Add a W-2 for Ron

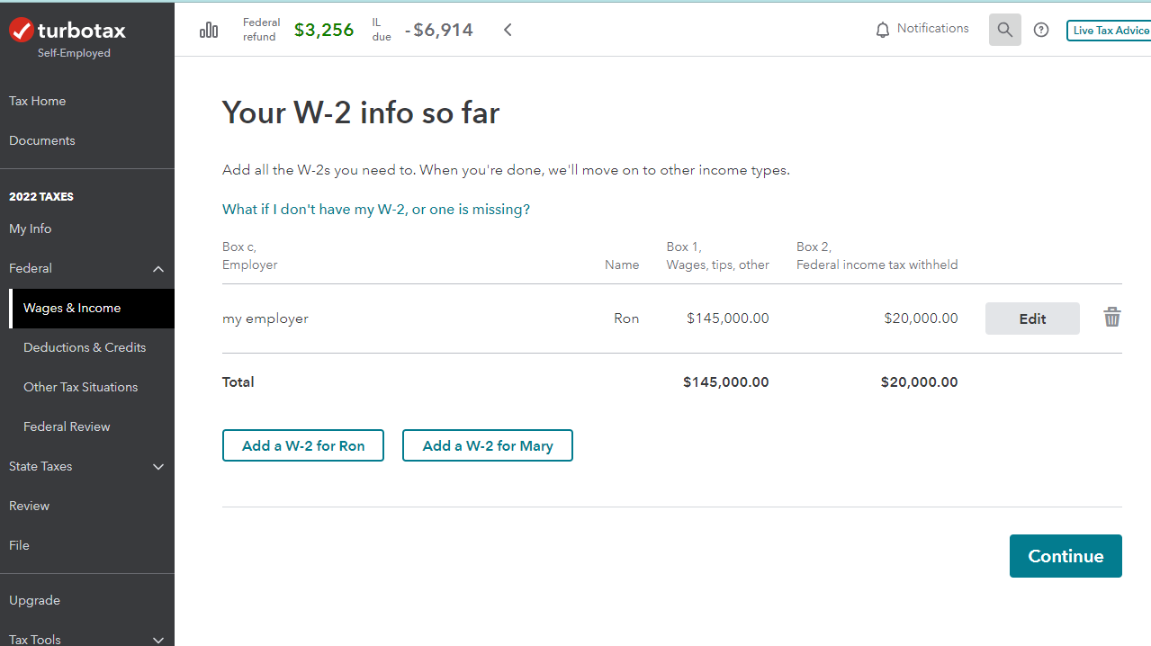[x=303, y=445]
